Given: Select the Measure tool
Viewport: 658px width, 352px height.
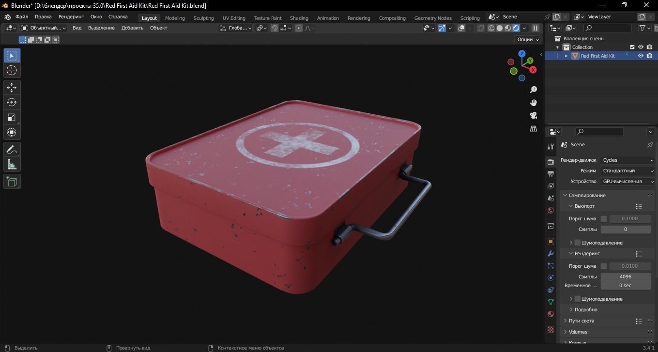Looking at the screenshot, I should (x=12, y=165).
